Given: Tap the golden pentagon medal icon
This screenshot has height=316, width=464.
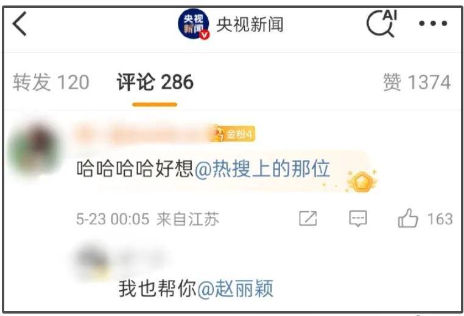Looking at the screenshot, I should [x=362, y=181].
